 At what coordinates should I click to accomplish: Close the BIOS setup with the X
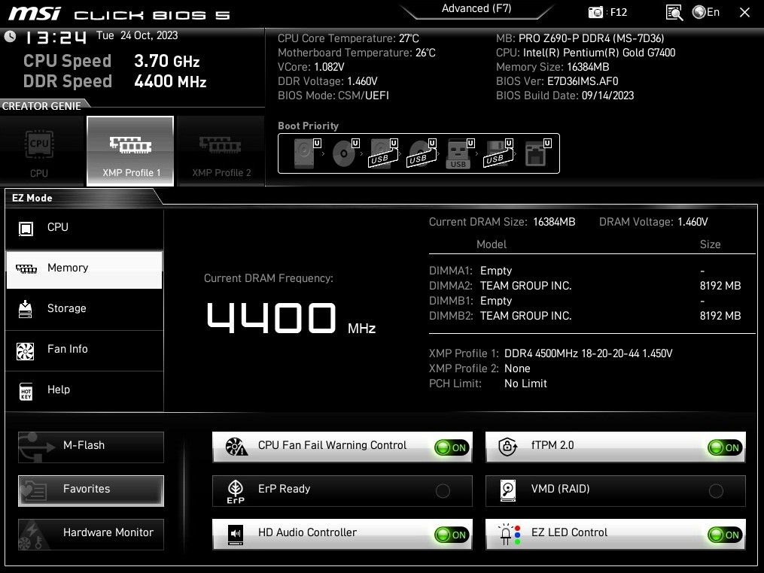click(744, 12)
